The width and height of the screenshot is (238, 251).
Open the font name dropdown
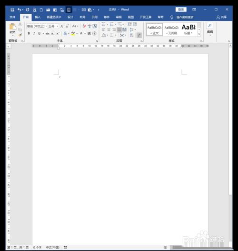point(46,26)
